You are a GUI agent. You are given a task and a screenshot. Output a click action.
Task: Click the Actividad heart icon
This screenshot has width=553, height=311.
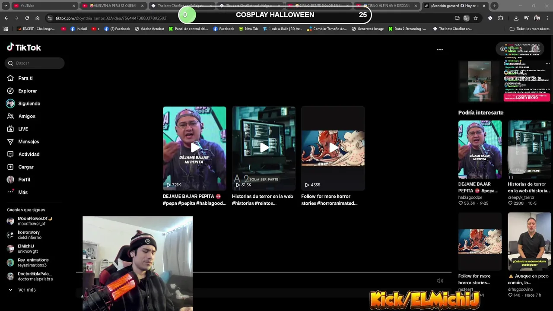point(10,154)
